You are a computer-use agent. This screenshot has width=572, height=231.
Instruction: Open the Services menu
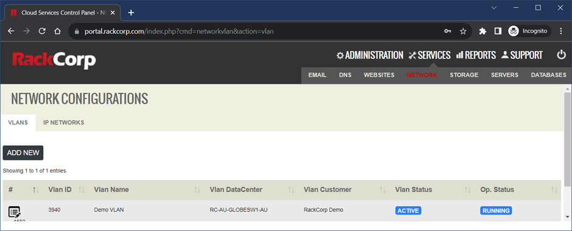(x=430, y=55)
